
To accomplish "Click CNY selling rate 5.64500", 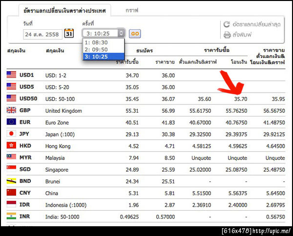I will click(x=275, y=193).
